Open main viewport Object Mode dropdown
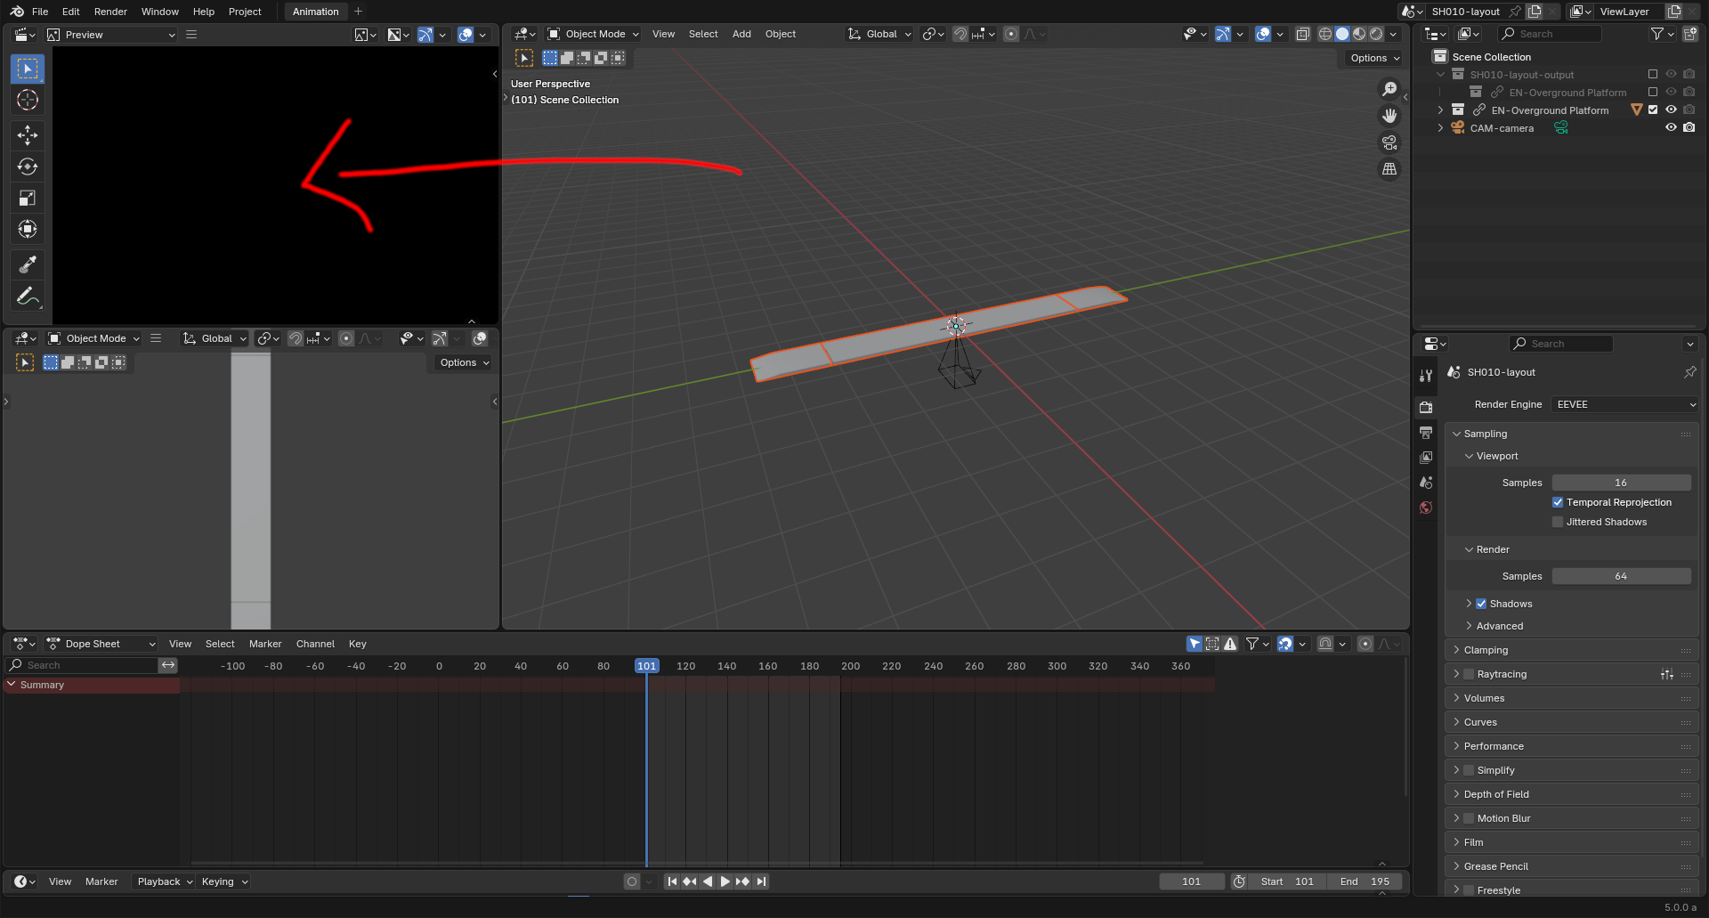 pos(593,34)
